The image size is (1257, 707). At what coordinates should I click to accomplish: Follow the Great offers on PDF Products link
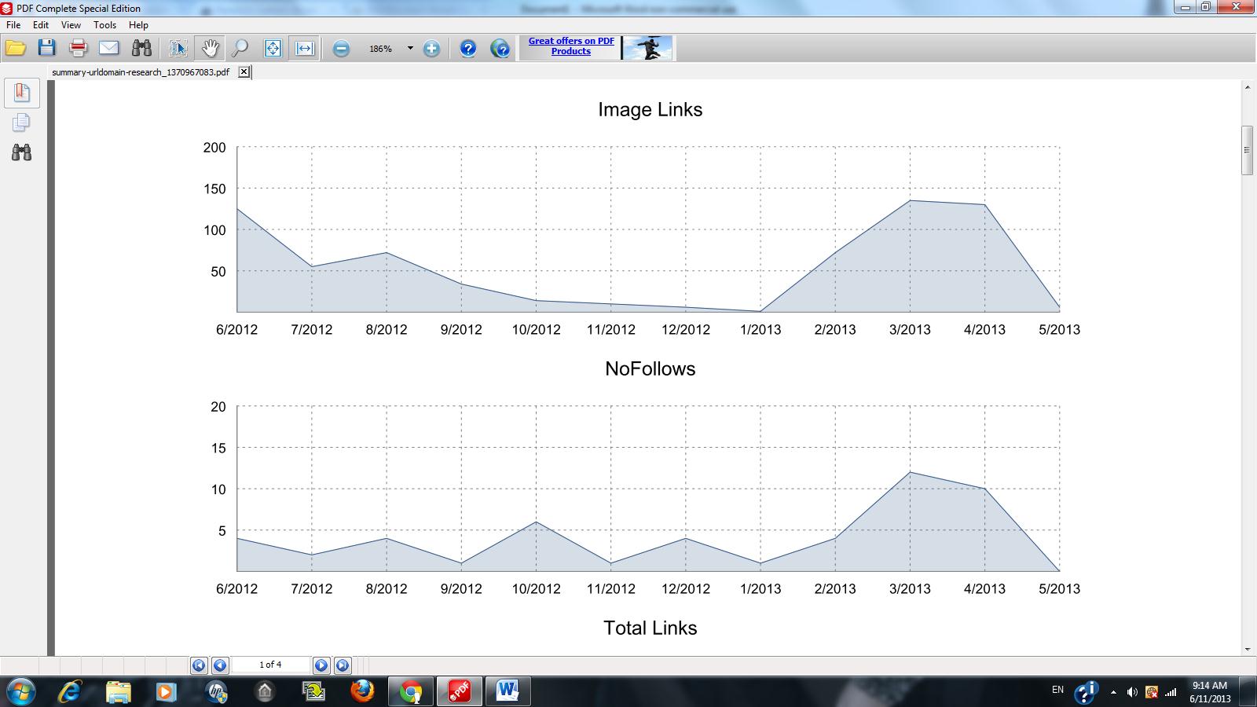571,47
